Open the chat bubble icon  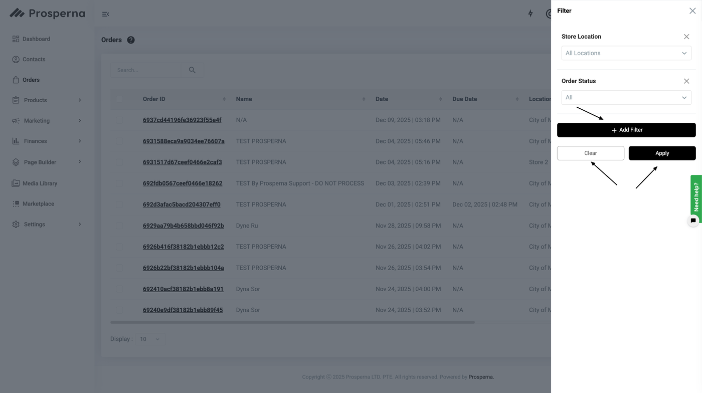693,221
